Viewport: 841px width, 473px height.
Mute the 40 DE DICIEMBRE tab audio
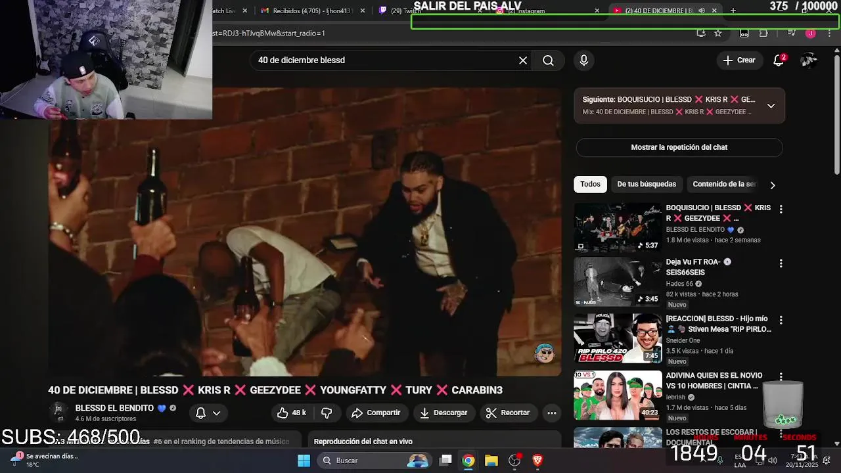(702, 11)
